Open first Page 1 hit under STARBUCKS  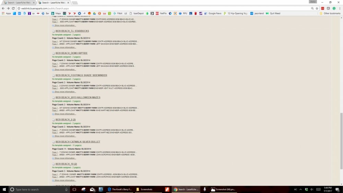click(x=55, y=41)
